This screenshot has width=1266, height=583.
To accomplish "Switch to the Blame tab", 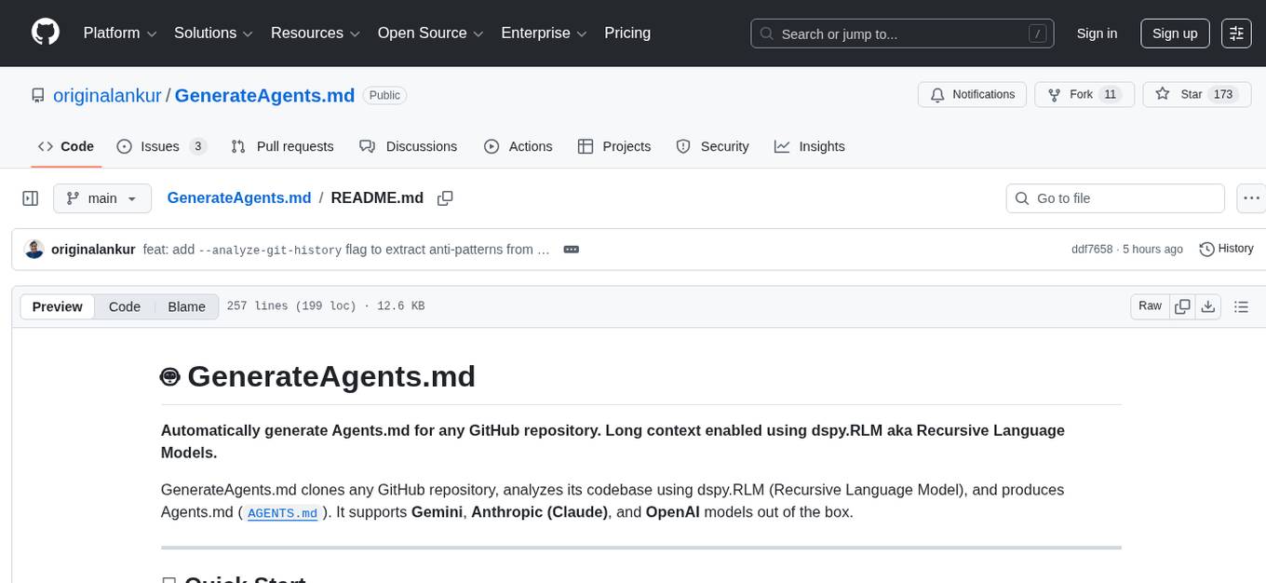I will pyautogui.click(x=186, y=306).
